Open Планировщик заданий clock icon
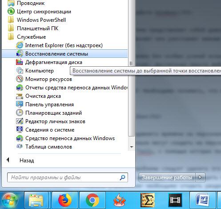The width and height of the screenshot is (221, 209). pyautogui.click(x=20, y=113)
